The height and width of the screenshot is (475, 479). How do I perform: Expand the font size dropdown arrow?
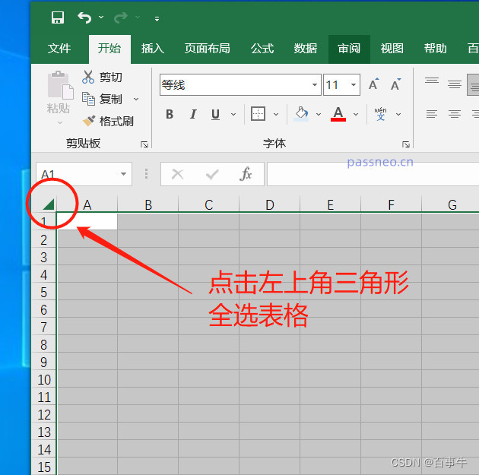coord(354,84)
